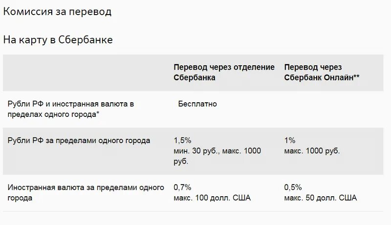Screen dimensions: 391x225
Task: Click the empty Онлайн cell beside "Бесплатно"
Action: coord(332,109)
